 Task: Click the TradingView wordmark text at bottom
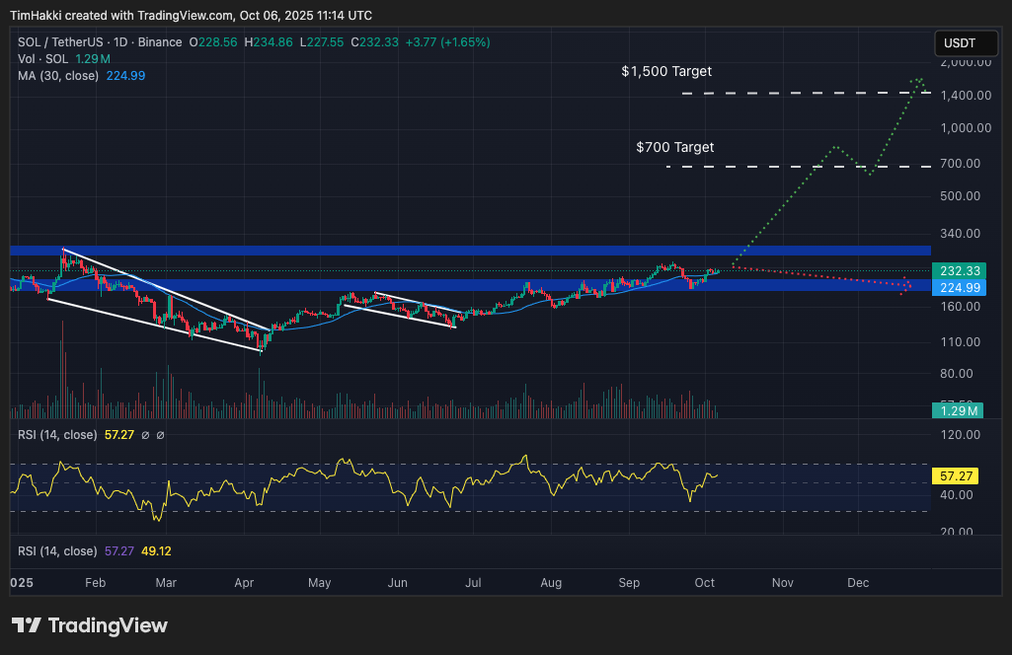click(108, 625)
